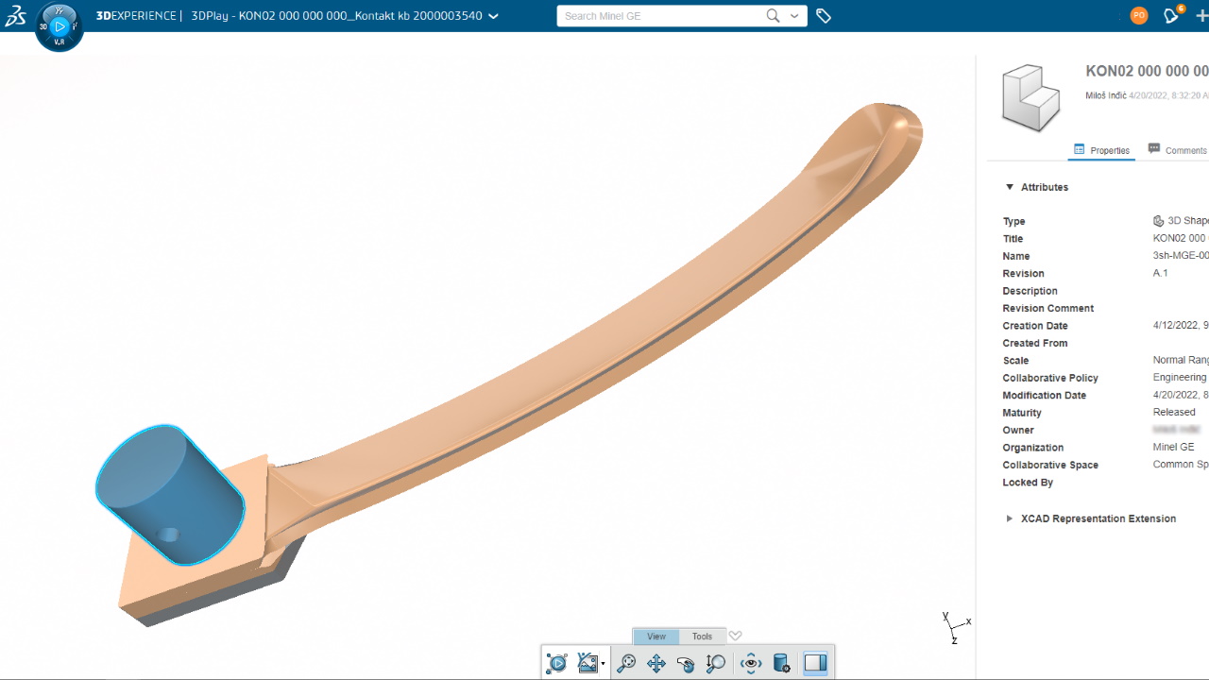This screenshot has width=1209, height=680.
Task: Switch to the Comments tab
Action: (x=1177, y=149)
